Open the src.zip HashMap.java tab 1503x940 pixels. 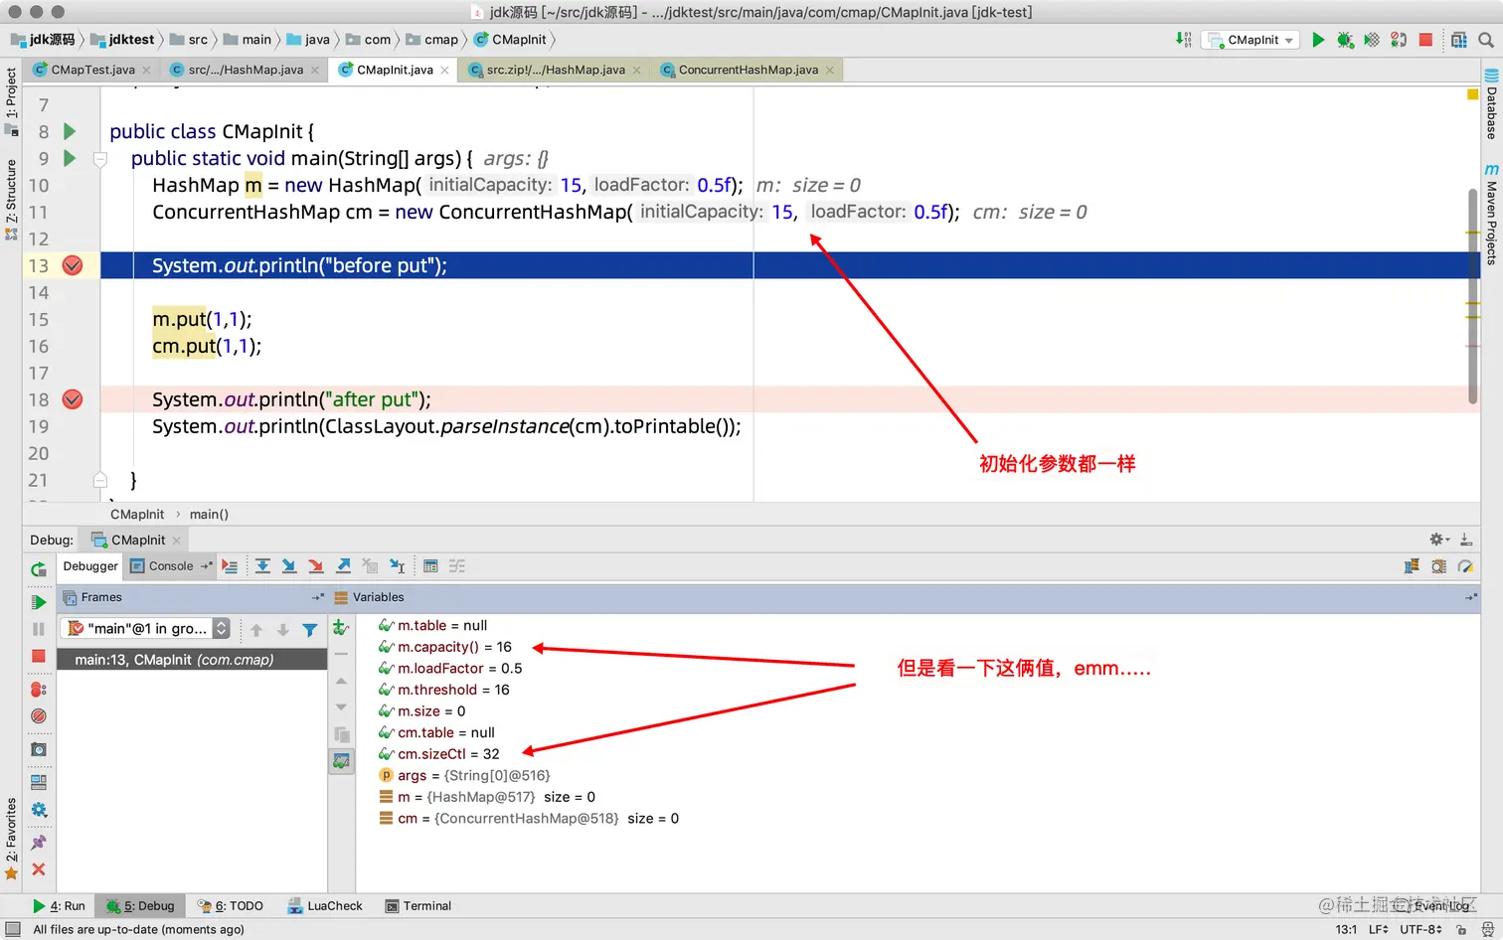coord(556,70)
